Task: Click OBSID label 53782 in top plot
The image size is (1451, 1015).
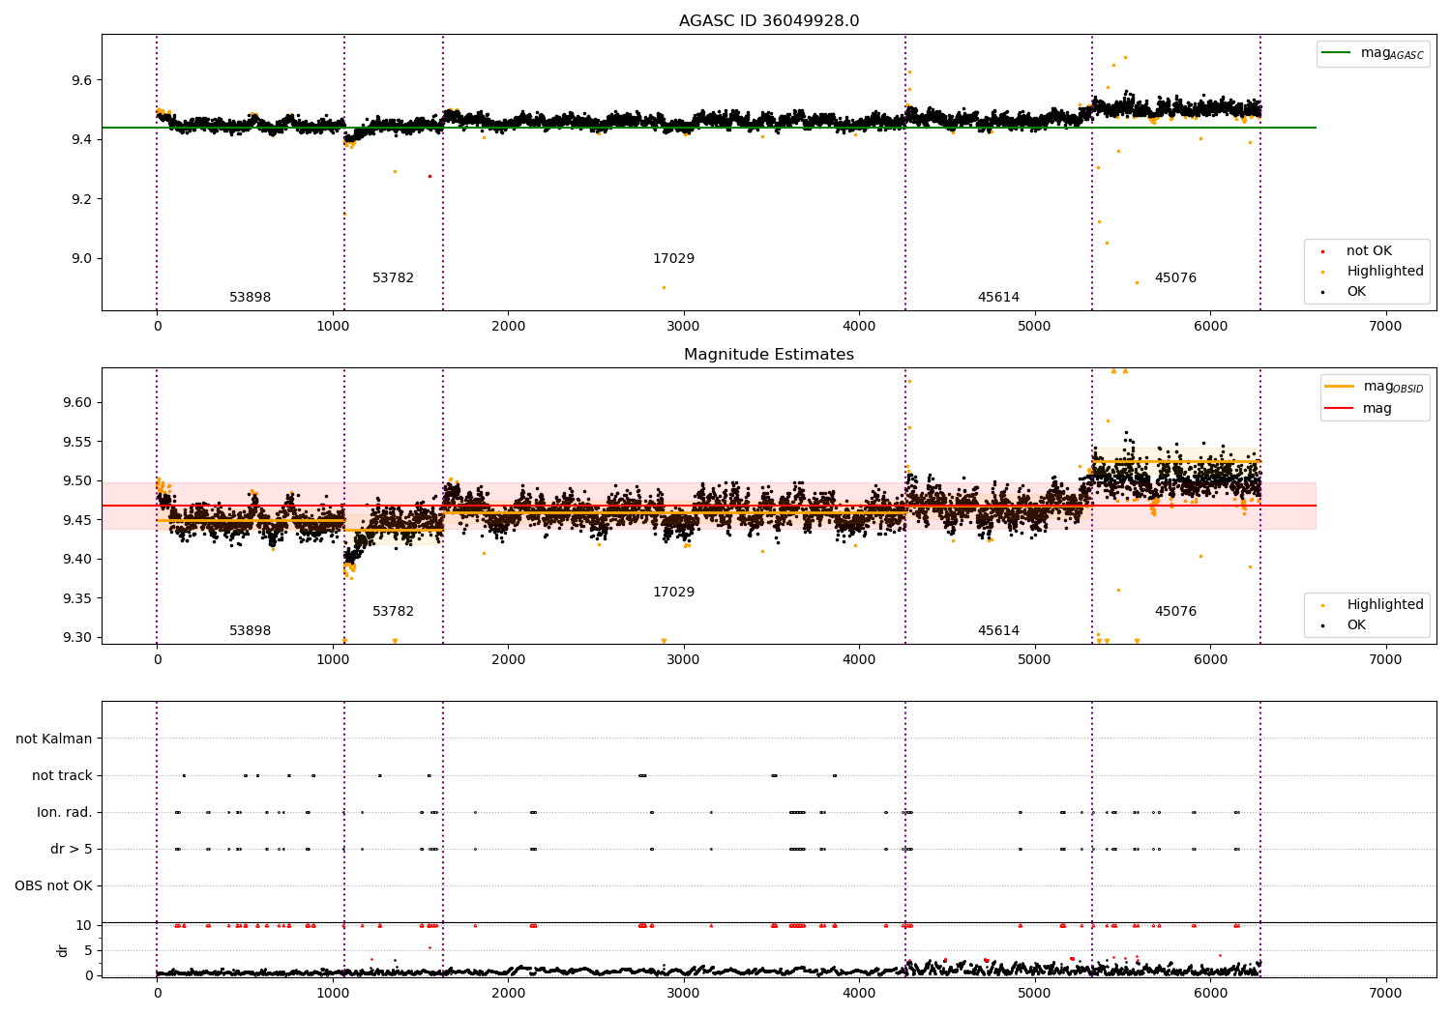Action: point(393,278)
